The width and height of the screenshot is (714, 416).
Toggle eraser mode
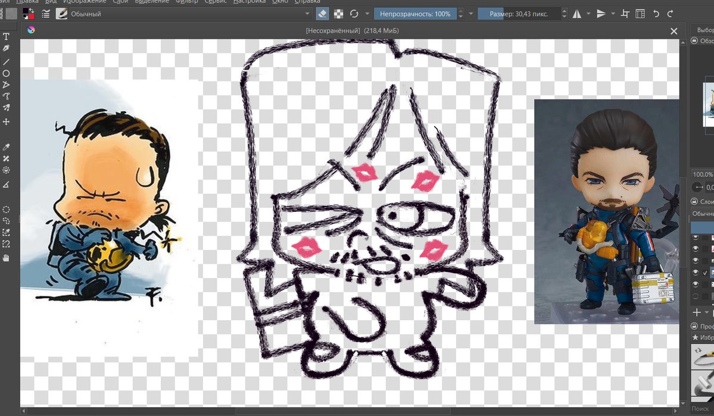(x=322, y=14)
